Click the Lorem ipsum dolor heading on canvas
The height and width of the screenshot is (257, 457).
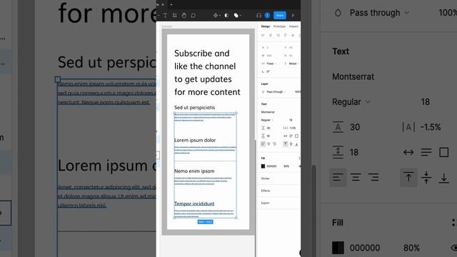click(x=195, y=140)
